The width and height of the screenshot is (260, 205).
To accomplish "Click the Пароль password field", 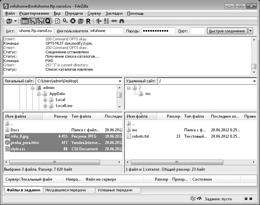I will point(158,31).
